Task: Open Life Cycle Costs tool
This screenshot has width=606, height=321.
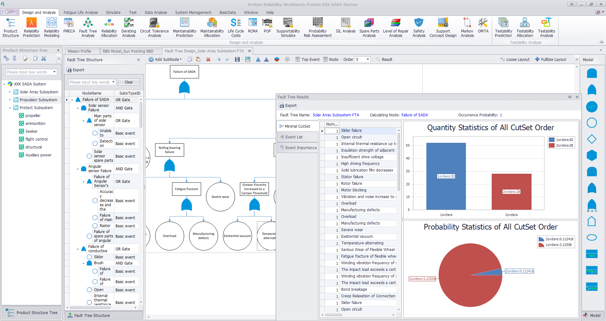Action: click(x=236, y=28)
